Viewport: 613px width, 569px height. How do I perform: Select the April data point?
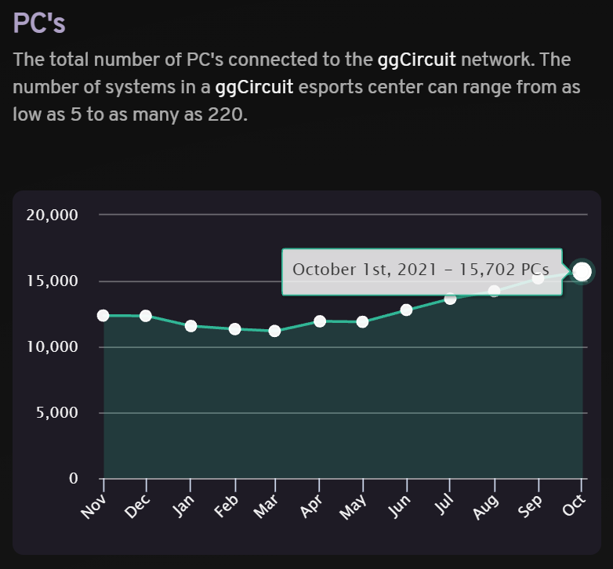(x=320, y=321)
